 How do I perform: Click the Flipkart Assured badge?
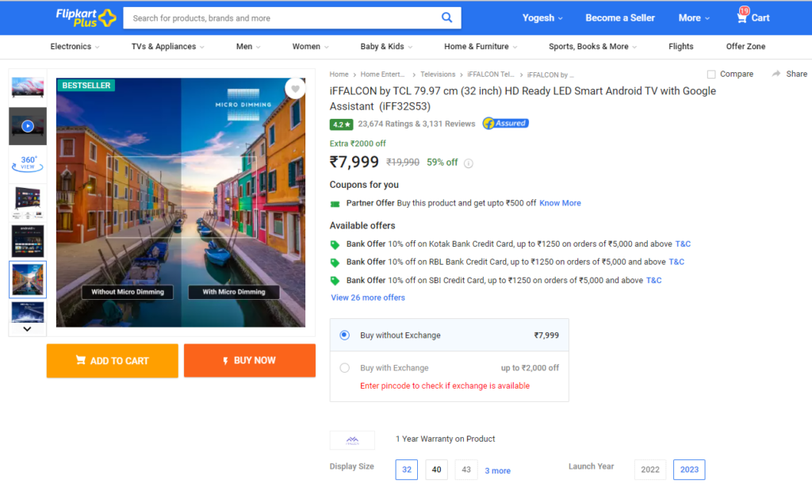505,123
